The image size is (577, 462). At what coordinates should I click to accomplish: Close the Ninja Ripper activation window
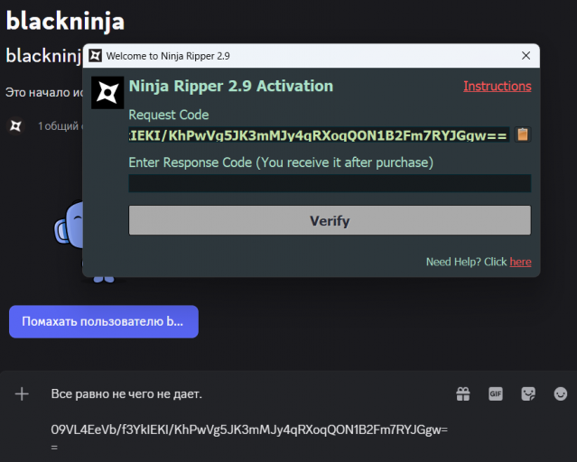pyautogui.click(x=526, y=56)
